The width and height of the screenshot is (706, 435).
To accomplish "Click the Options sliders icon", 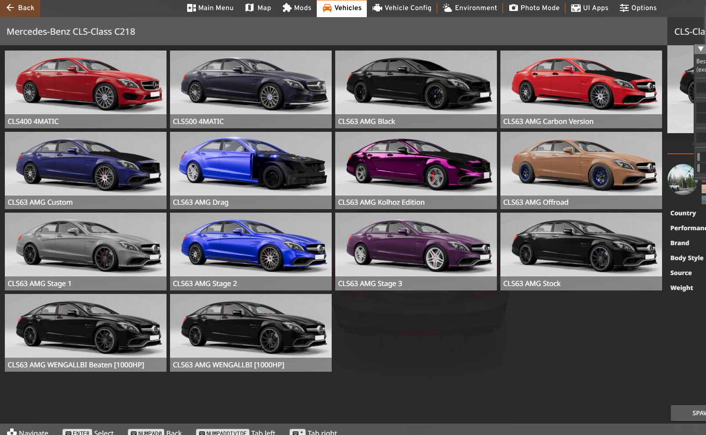I will (624, 8).
